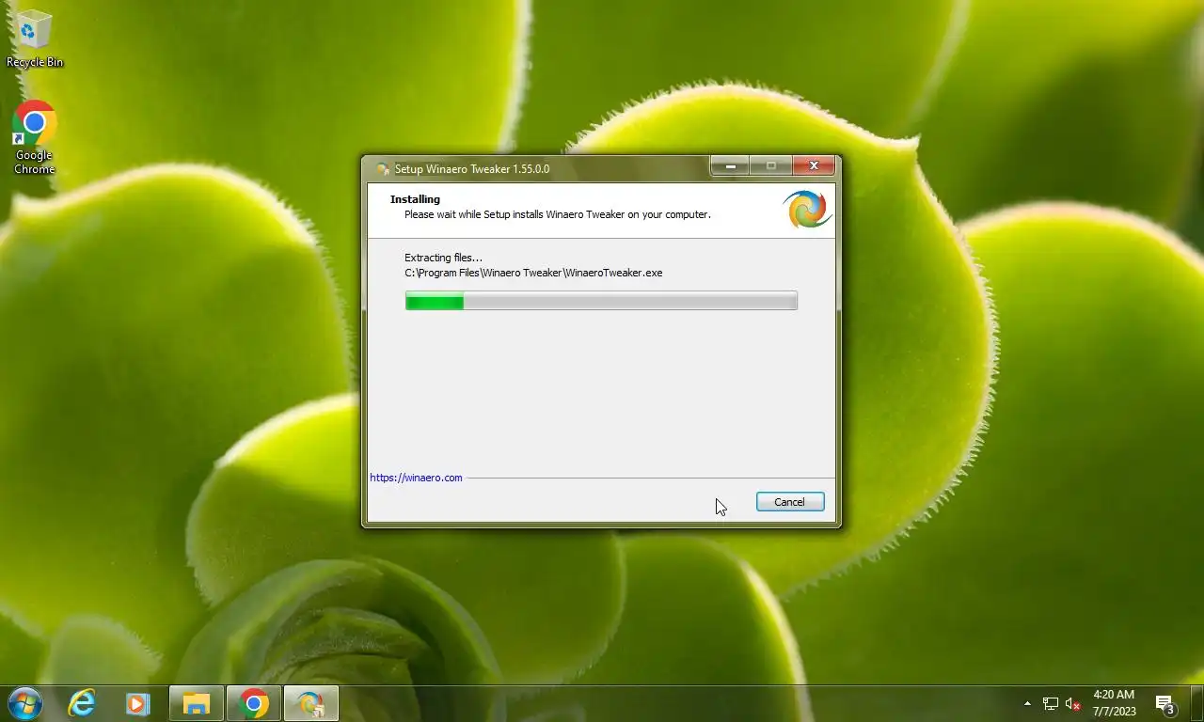
Task: Launch Internet Explorer from the taskbar
Action: [x=83, y=703]
